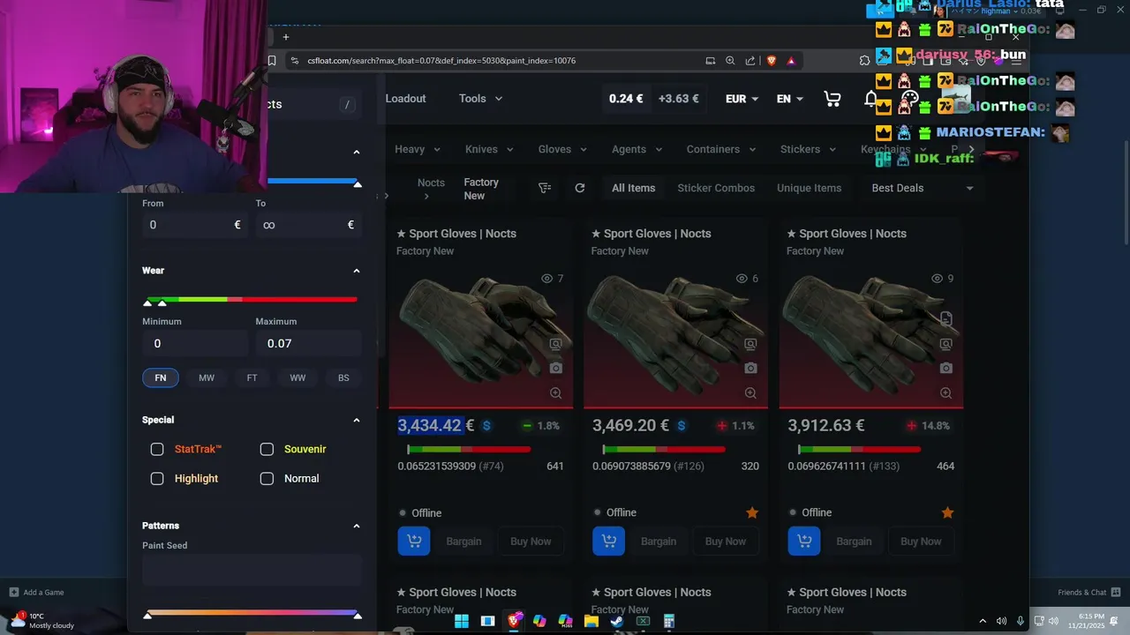Click Bargain on the 3,469.20 € gloves
Screen dimensions: 1130x635
(x=659, y=542)
